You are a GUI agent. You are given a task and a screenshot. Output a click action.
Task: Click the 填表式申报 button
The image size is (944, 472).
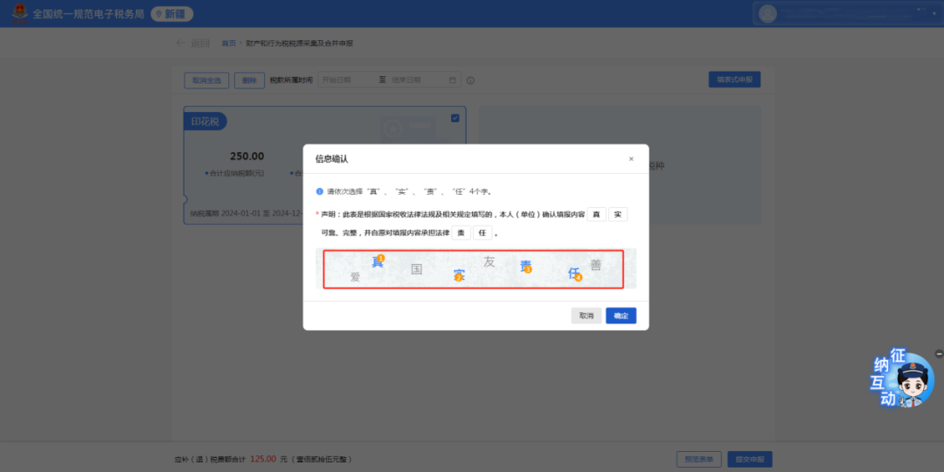(734, 80)
